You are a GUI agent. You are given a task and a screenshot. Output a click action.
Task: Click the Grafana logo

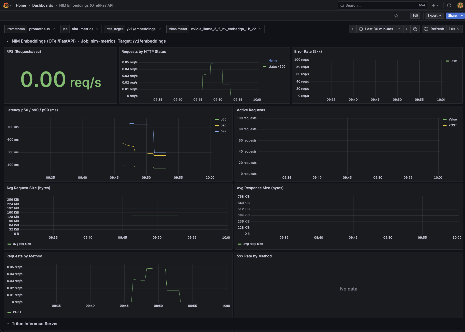tap(6, 5)
